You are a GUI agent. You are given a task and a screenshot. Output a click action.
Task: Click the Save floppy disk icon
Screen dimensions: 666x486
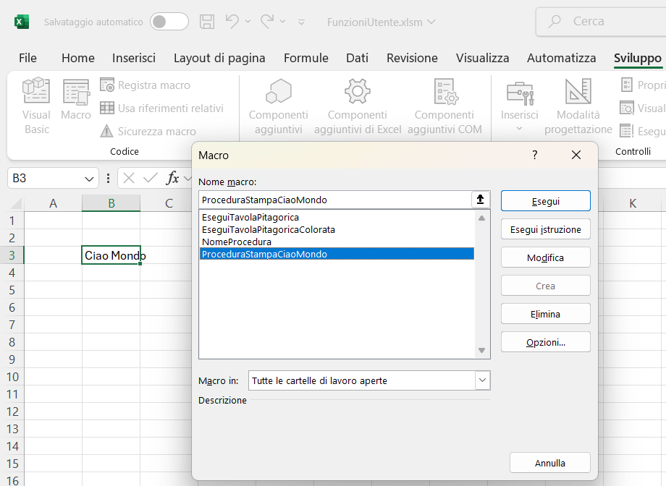click(x=207, y=22)
